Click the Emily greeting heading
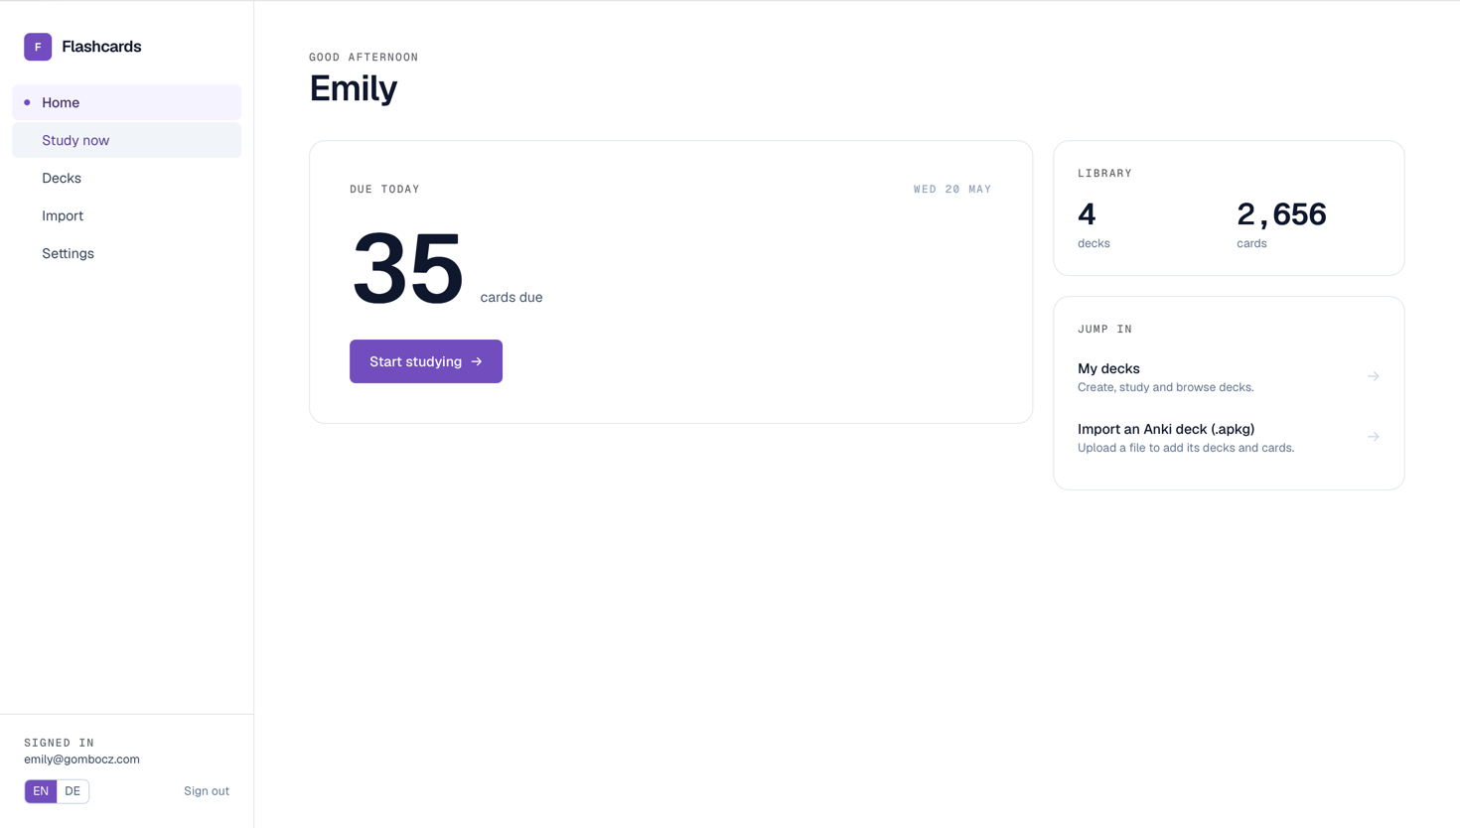 click(353, 88)
